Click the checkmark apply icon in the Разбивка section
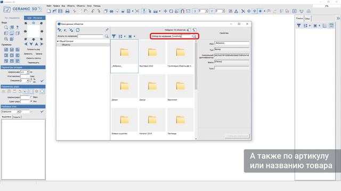Screen dimensions: 341x191 (42, 111)
